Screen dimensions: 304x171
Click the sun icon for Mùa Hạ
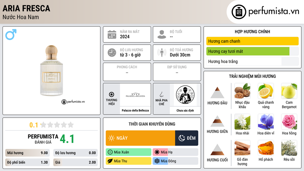pos(157,152)
